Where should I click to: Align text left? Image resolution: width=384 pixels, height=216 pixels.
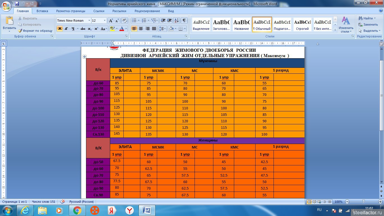[134, 29]
